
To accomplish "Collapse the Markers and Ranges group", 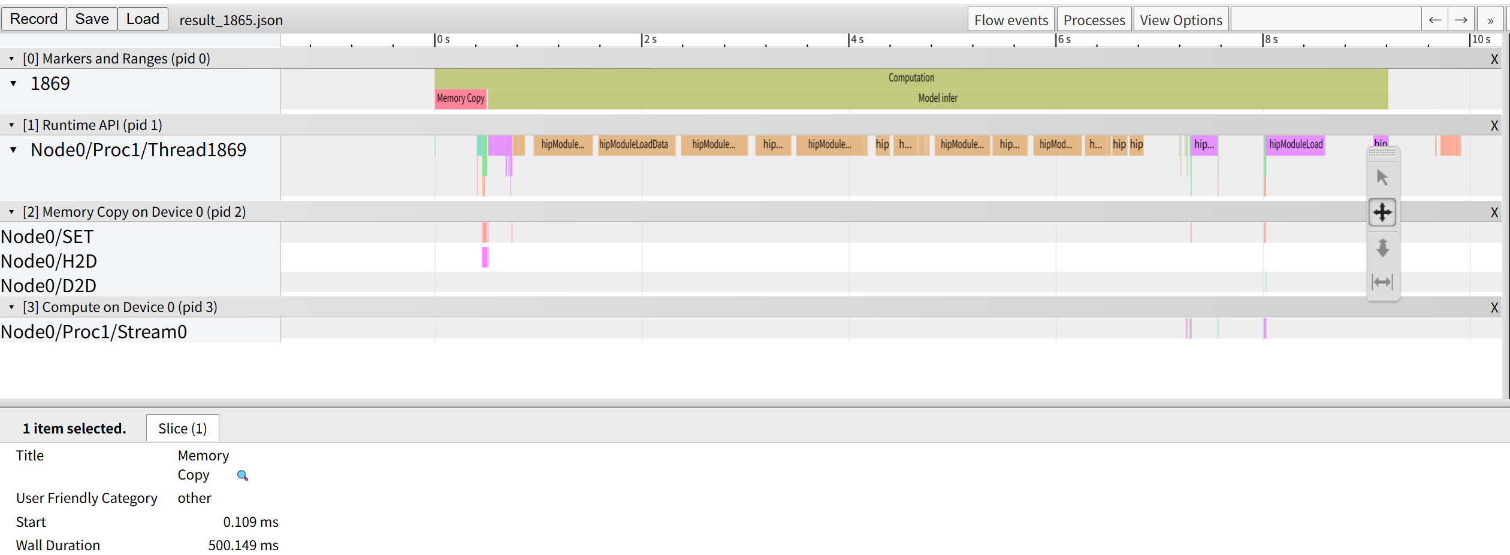I will (11, 59).
